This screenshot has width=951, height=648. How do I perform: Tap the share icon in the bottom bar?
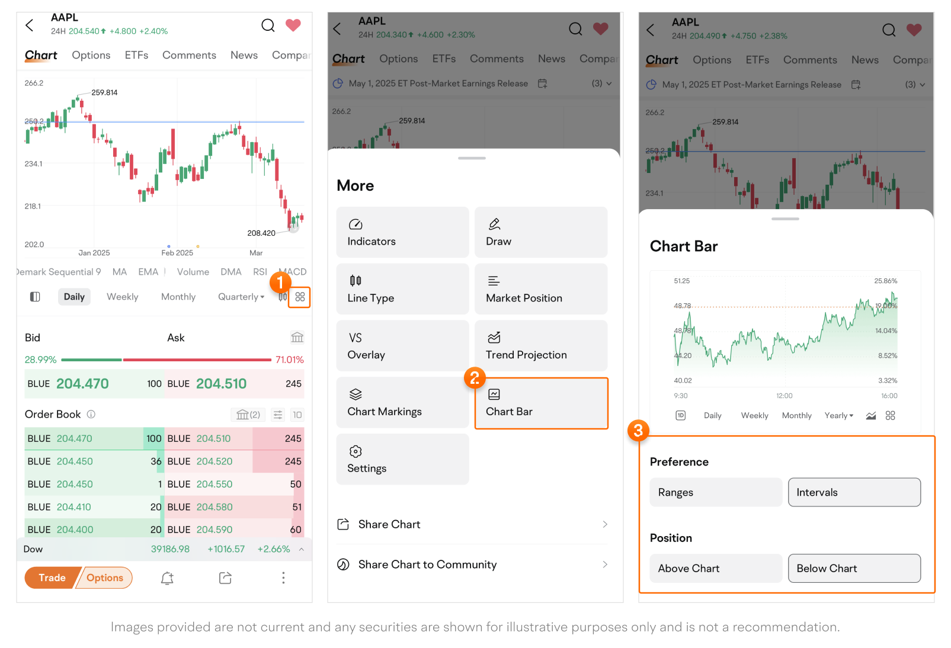(225, 578)
